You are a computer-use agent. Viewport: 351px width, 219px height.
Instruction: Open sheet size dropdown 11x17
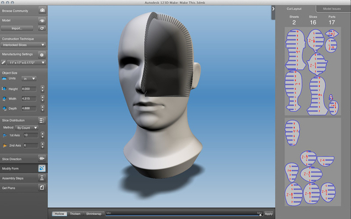[26, 63]
